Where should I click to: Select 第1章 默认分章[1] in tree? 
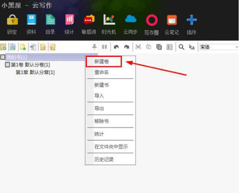coord(35,72)
